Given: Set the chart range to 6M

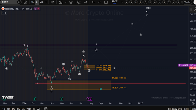Looking at the screenshot, I should [x=23, y=109].
